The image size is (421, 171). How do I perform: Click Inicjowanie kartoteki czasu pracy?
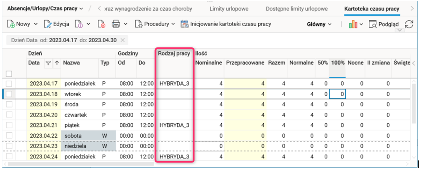click(x=226, y=24)
